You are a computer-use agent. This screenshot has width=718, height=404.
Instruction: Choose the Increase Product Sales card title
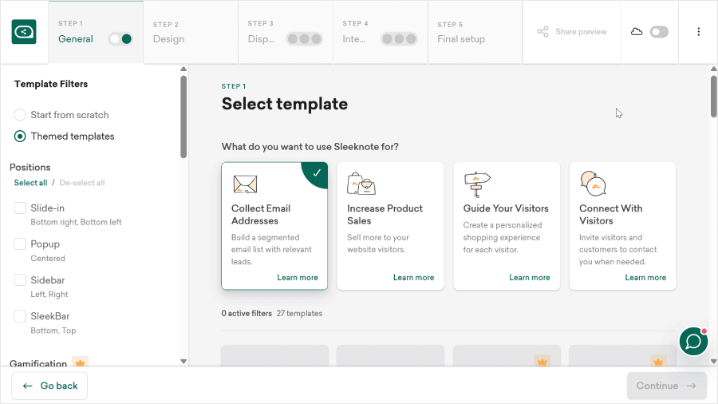[385, 214]
